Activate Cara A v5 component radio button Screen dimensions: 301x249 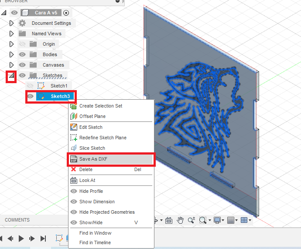coord(66,13)
